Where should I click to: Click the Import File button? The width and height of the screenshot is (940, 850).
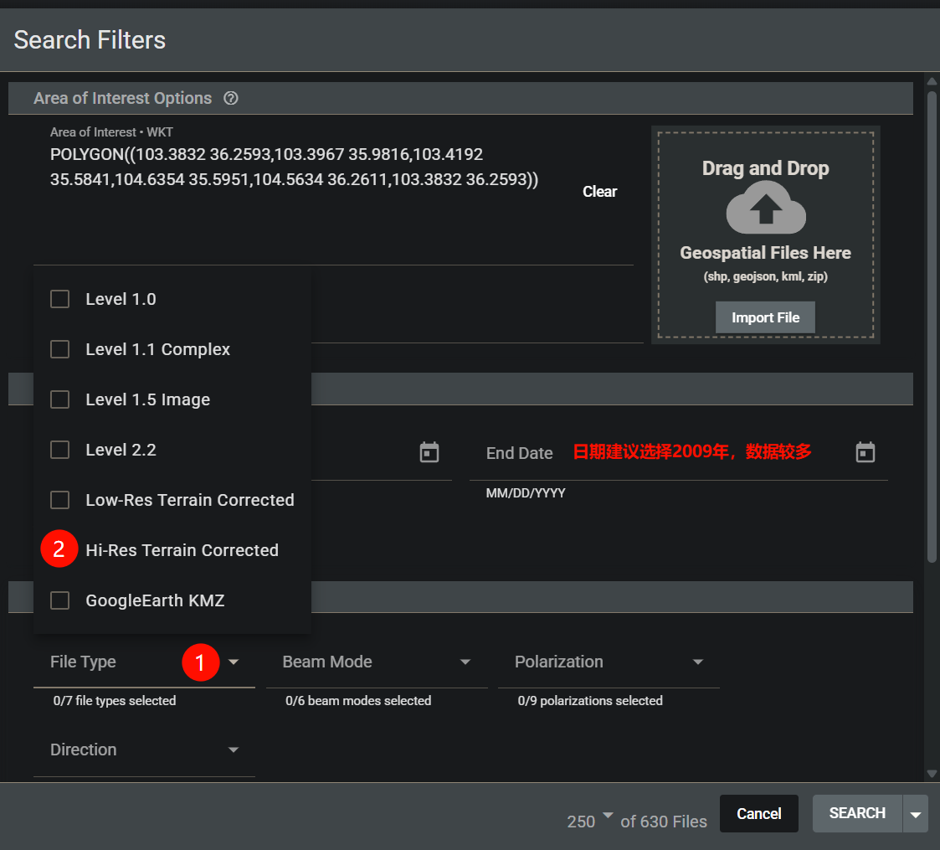point(765,317)
